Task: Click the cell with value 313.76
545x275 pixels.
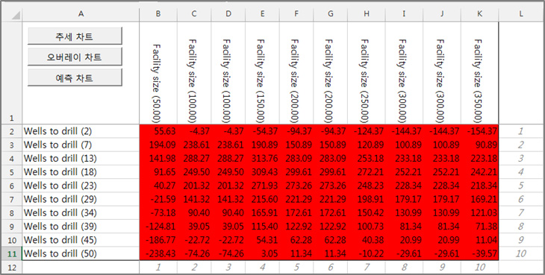Action: click(262, 159)
